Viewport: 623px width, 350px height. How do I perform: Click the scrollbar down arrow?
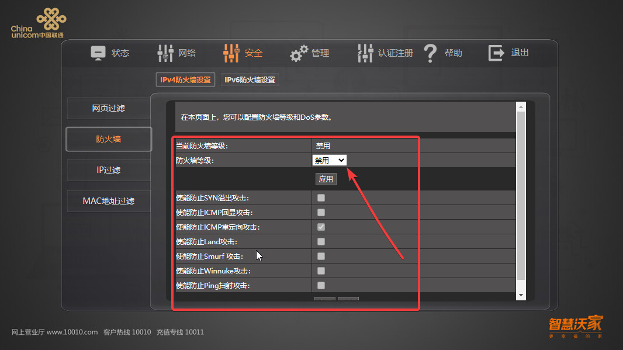coord(521,295)
